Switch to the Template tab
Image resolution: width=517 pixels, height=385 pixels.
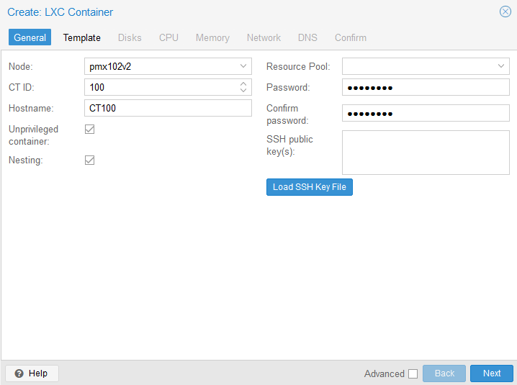pyautogui.click(x=82, y=37)
